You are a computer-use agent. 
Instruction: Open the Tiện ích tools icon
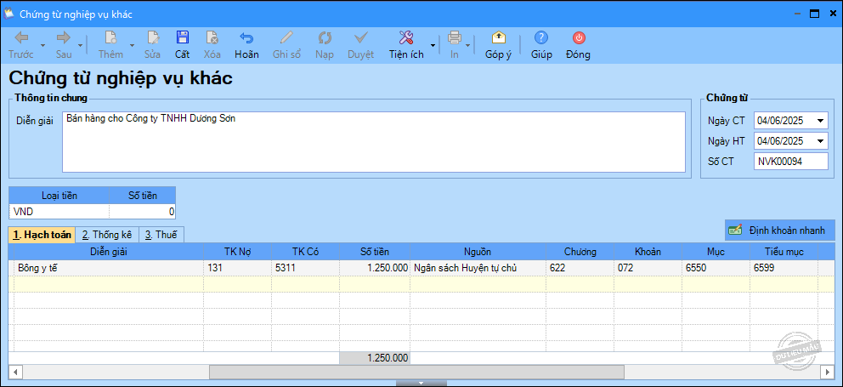point(406,37)
